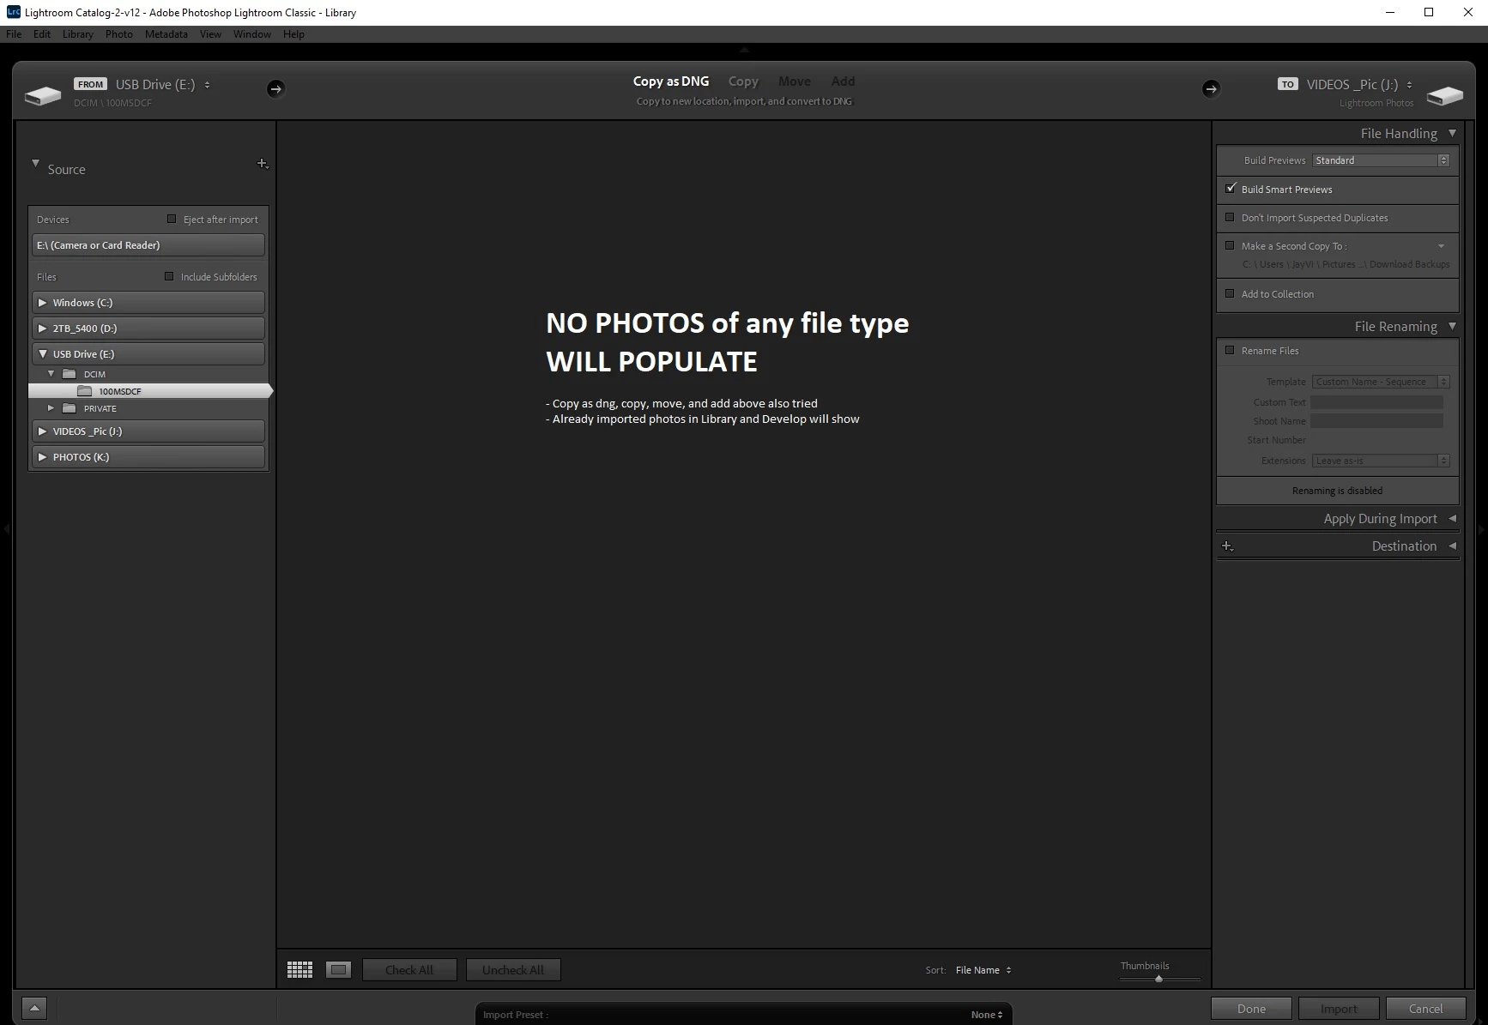
Task: Click the 100MSDCF folder icon
Action: 84,391
